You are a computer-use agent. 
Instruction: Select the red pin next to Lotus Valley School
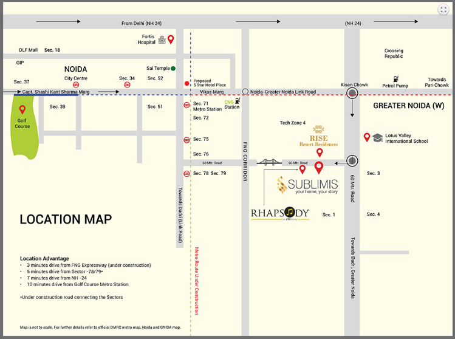click(x=367, y=137)
